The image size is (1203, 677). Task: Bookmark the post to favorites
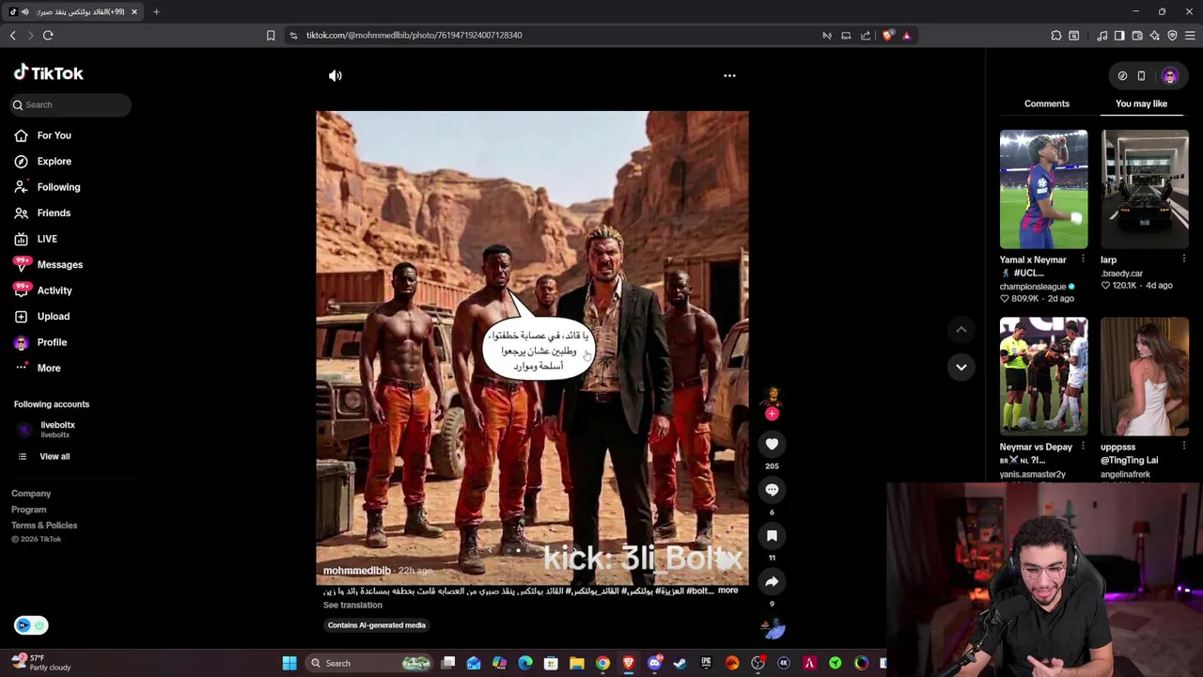[x=772, y=535]
